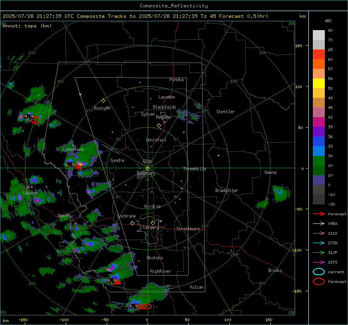
Task: Click the yellow diamond marker below RedDeer
Action: click(159, 126)
